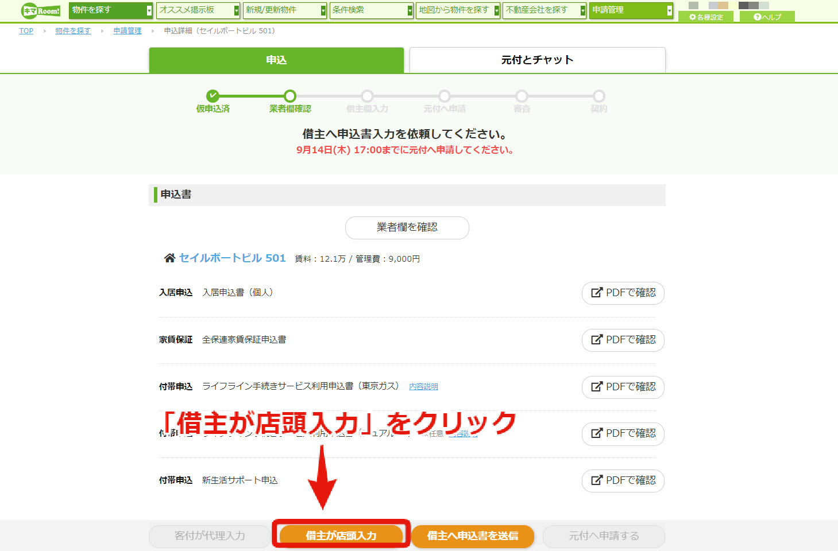The image size is (838, 551).
Task: Click the checked 仮申込済 step circle
Action: click(213, 96)
